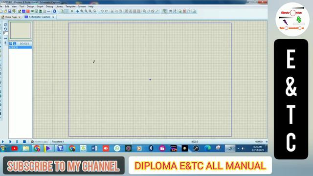Click the No Messages status indicator

pyautogui.click(x=39, y=142)
